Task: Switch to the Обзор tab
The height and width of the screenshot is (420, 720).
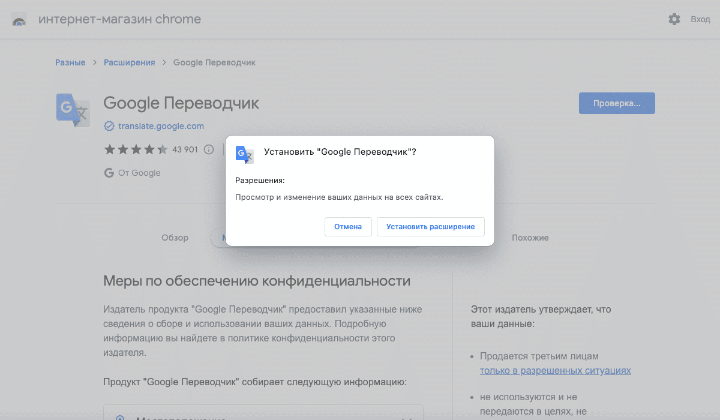Action: coord(175,238)
